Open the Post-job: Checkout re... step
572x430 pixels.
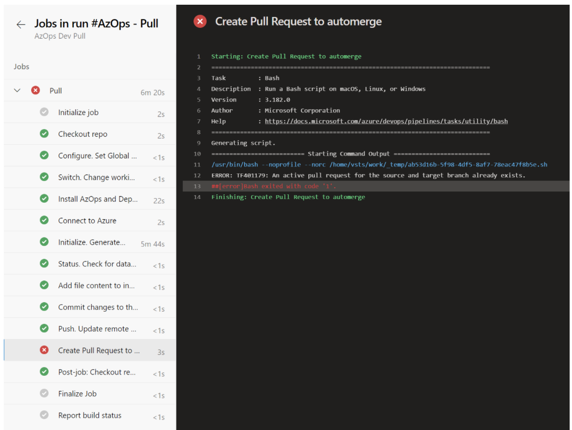(x=97, y=372)
